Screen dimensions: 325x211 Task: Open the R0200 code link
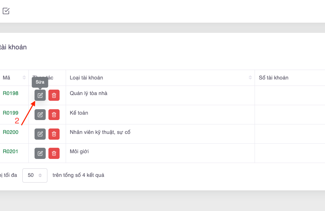(x=10, y=132)
